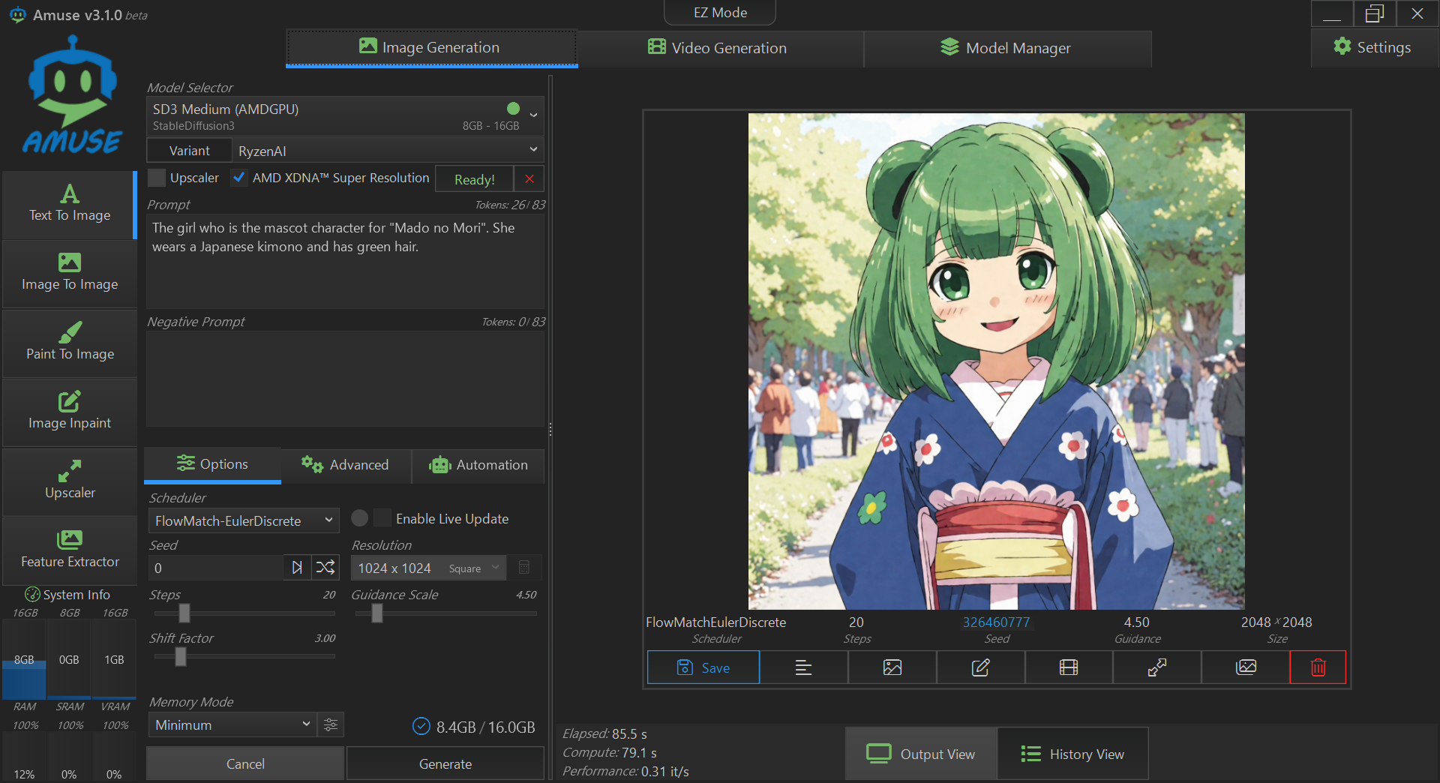Image resolution: width=1440 pixels, height=783 pixels.
Task: Enable the Upscaler checkbox
Action: tap(157, 178)
